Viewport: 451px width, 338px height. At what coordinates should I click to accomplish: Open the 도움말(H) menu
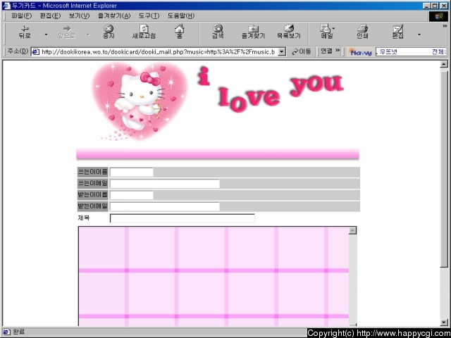point(181,15)
